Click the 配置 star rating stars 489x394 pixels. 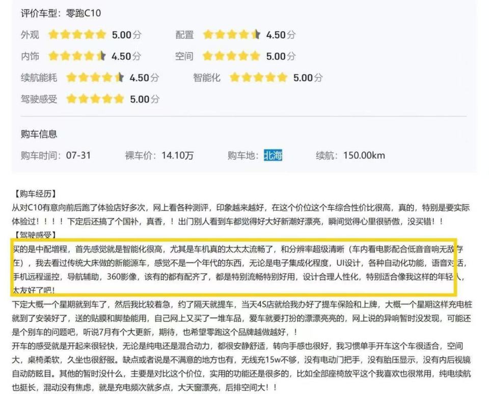pyautogui.click(x=231, y=35)
